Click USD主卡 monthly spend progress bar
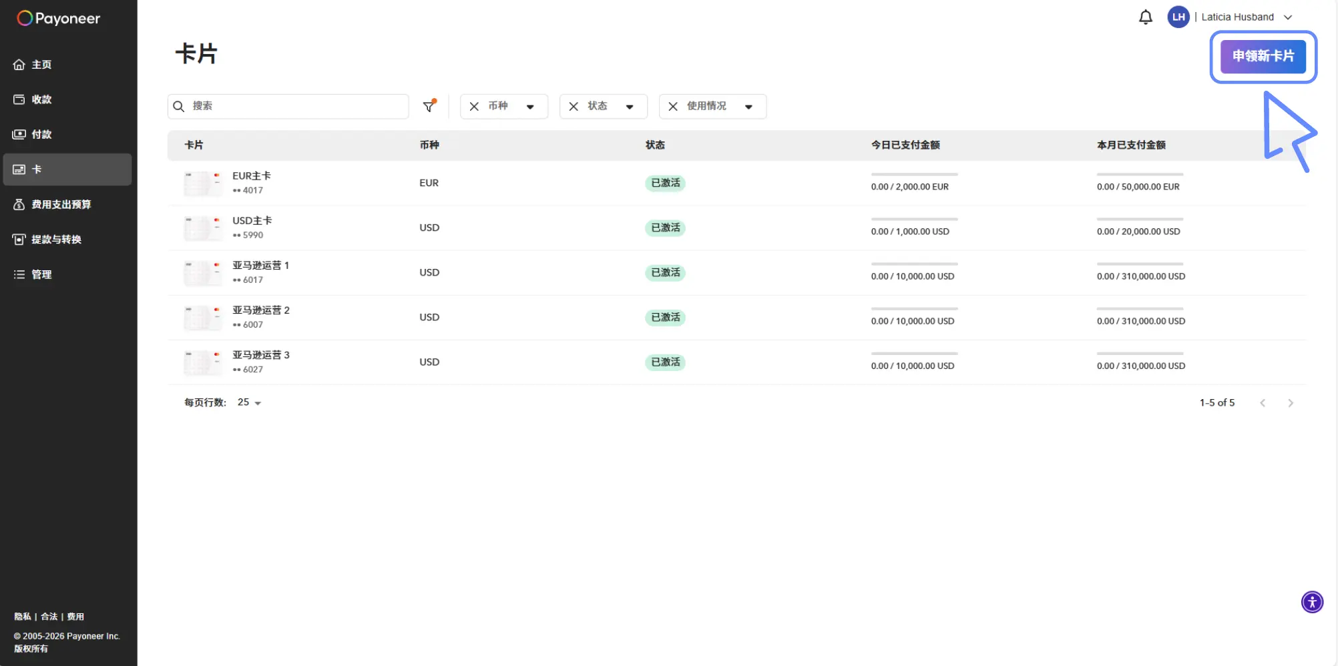Viewport: 1338px width, 666px height. pos(1140,219)
